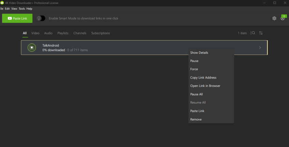This screenshot has width=289, height=147.
Task: Maximize the application window
Action: click(274, 3)
